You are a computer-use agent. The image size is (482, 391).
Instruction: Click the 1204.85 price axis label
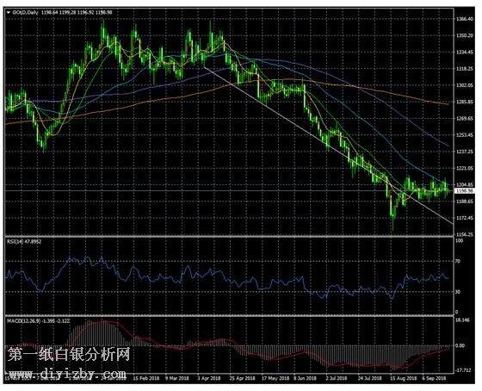pyautogui.click(x=465, y=184)
